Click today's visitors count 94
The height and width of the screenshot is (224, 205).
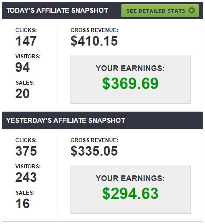point(22,67)
